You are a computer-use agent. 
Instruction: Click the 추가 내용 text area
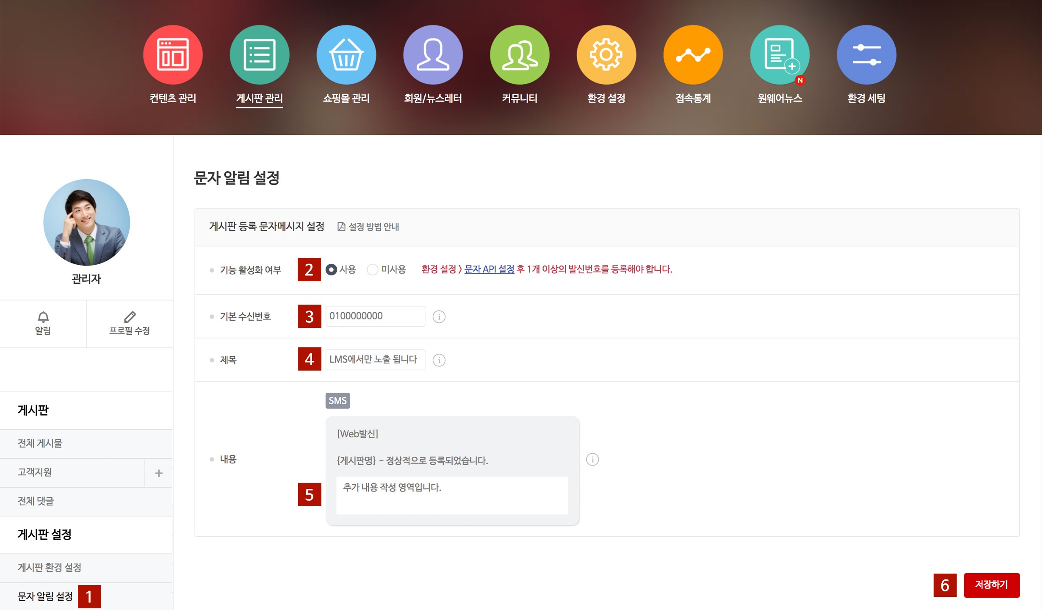(x=452, y=495)
